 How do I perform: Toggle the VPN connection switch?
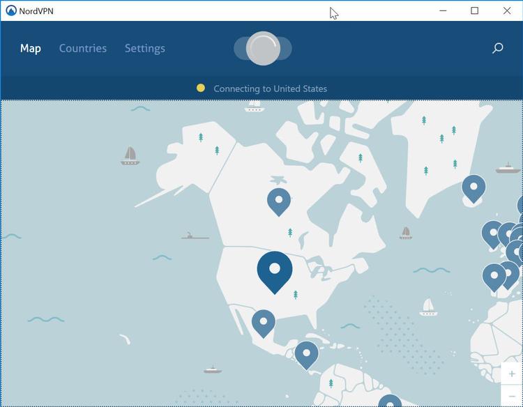coord(263,49)
